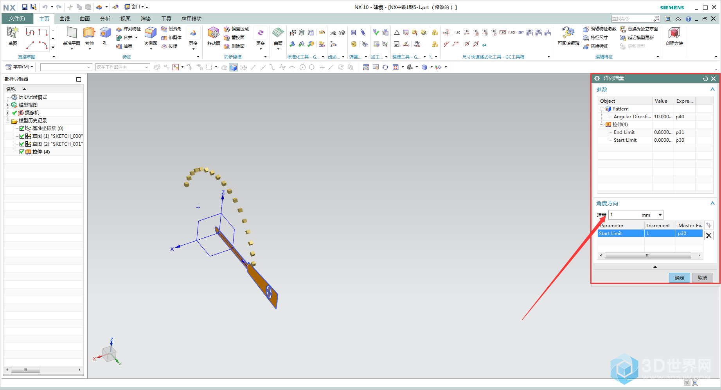
Task: Select the Hole (孔) tool
Action: coord(105,36)
